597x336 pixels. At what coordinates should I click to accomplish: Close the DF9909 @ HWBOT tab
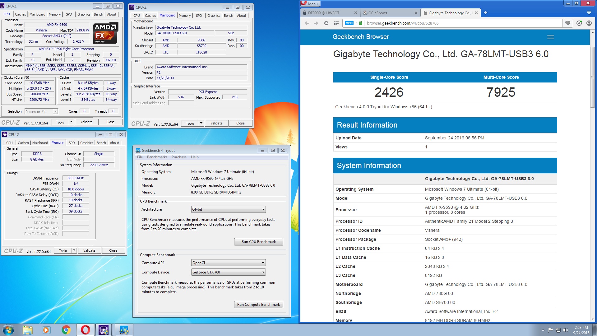point(356,13)
